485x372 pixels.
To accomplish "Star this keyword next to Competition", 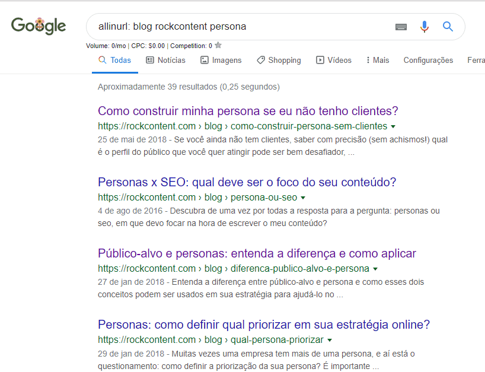I will point(218,45).
